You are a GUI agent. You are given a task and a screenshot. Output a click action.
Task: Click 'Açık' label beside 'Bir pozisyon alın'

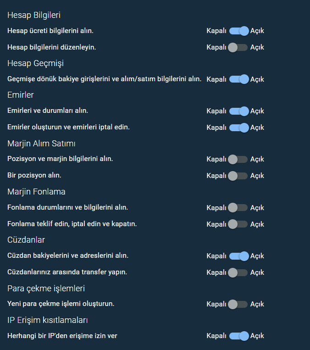[x=257, y=176]
